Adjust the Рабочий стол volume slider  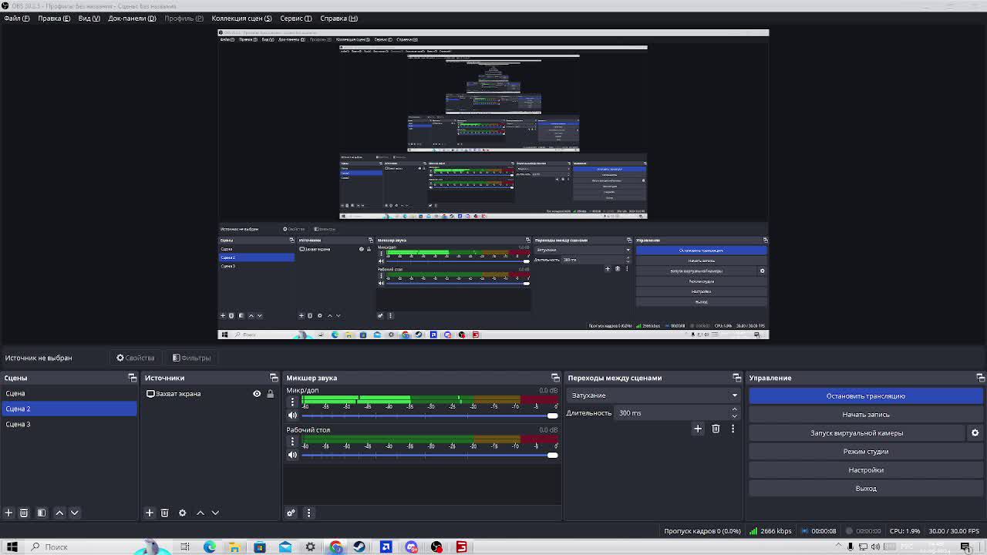[x=429, y=455]
